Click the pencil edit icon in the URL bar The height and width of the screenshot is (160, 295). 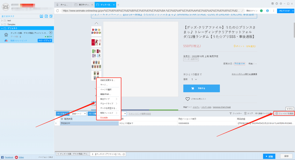(x=242, y=11)
